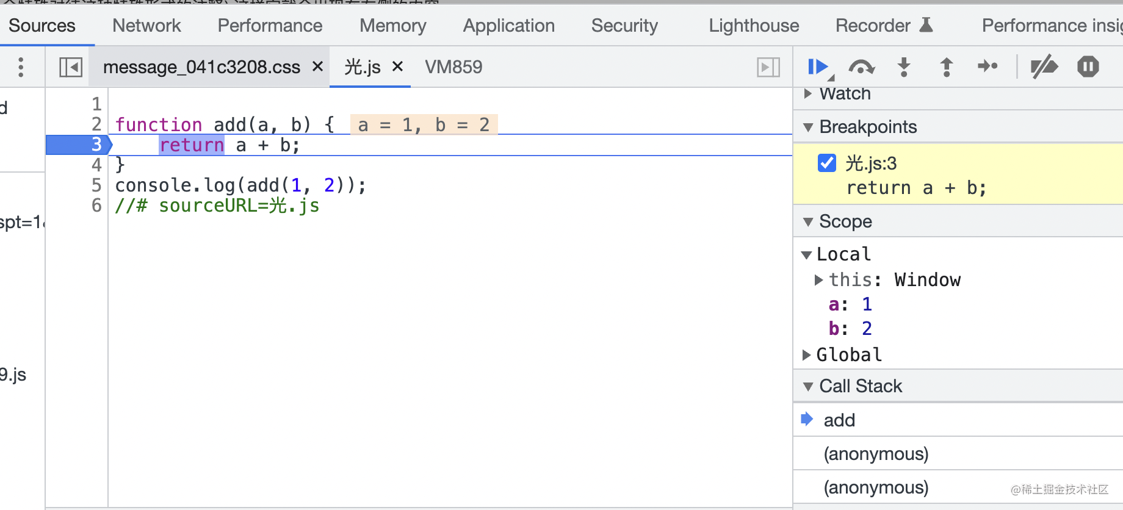Image resolution: width=1123 pixels, height=510 pixels.
Task: Collapse the Breakpoints section
Action: point(808,127)
